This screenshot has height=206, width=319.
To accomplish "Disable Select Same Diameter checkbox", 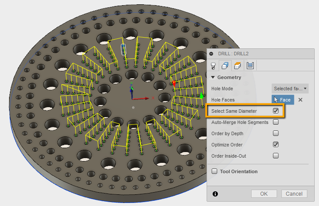I will point(275,111).
